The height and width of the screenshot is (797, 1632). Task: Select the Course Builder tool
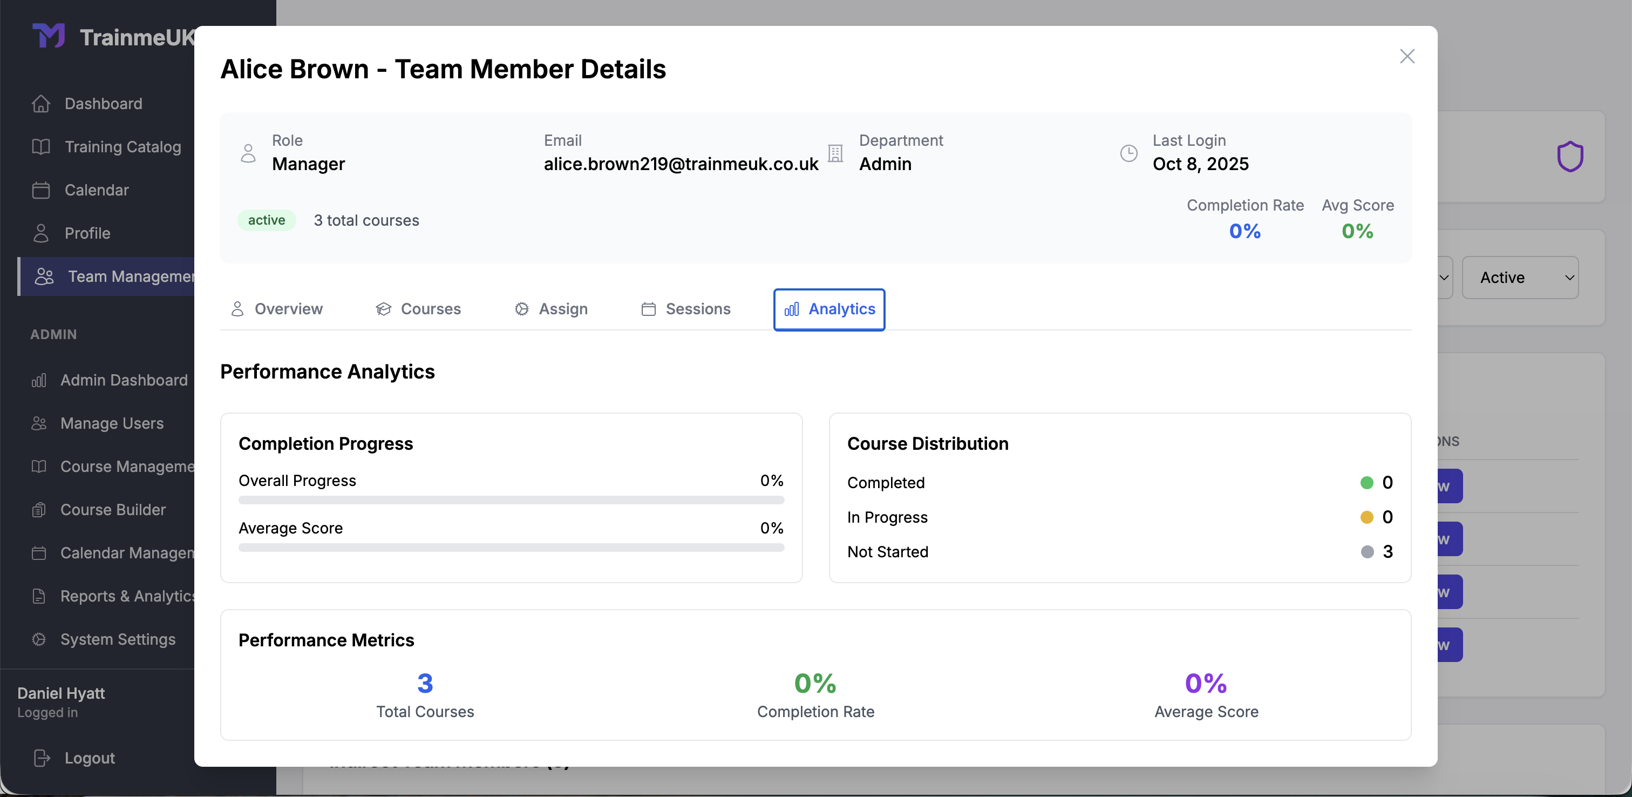pos(112,509)
